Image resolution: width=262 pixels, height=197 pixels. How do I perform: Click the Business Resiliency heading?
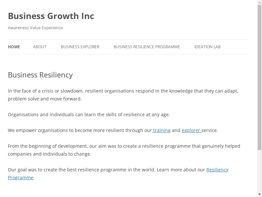tap(40, 75)
